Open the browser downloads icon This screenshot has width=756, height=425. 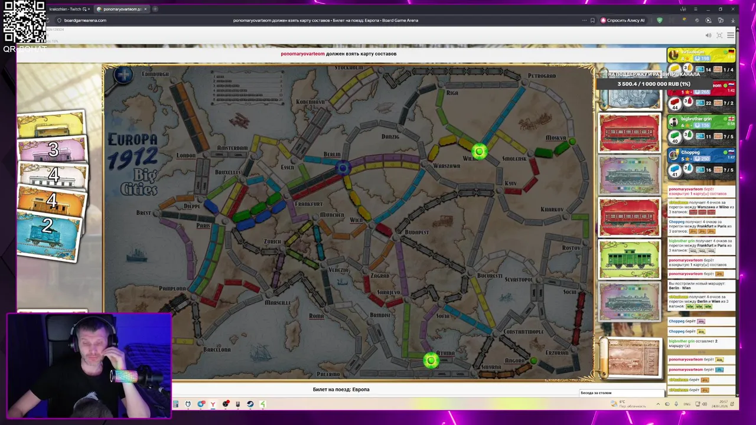[732, 20]
